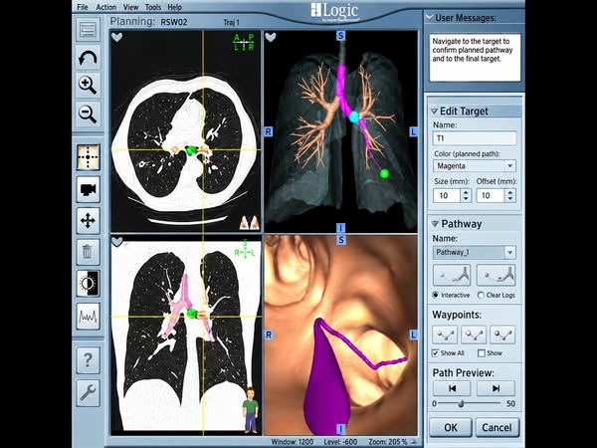Select the zoom out magnifier tool

88,113
